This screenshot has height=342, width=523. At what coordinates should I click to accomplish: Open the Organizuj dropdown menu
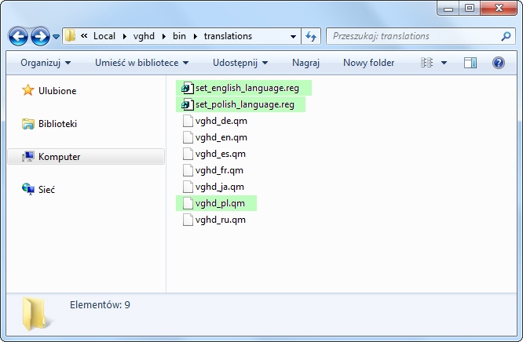pos(46,63)
